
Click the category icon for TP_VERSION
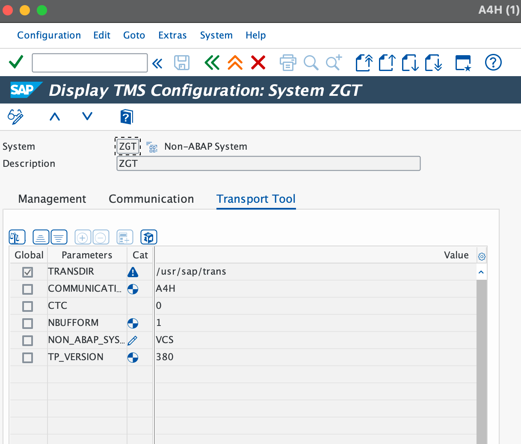point(133,358)
